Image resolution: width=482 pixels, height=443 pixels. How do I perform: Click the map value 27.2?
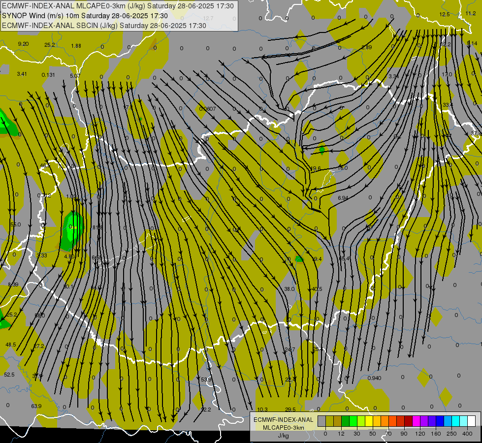[x=39, y=346]
